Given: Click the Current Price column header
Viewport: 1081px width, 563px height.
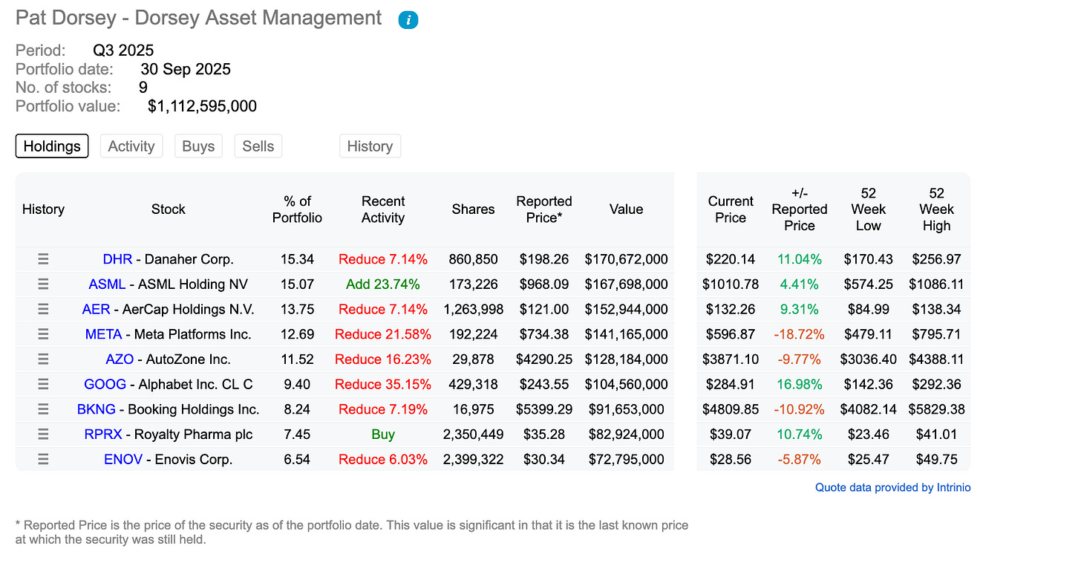Looking at the screenshot, I should [731, 209].
